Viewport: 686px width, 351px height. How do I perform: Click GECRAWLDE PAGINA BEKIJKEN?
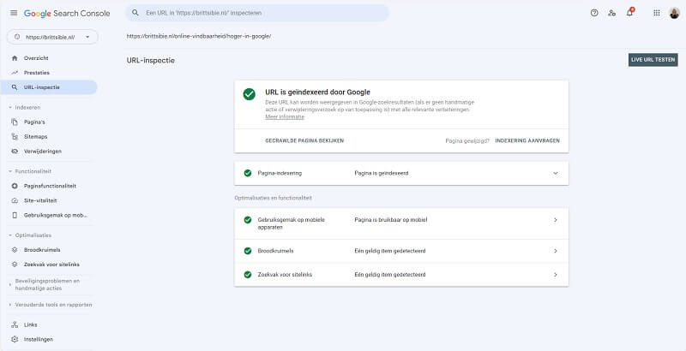click(304, 141)
